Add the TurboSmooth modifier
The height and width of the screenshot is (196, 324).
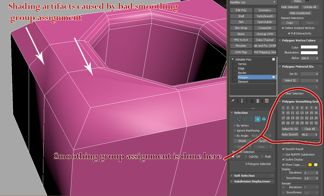(265, 16)
